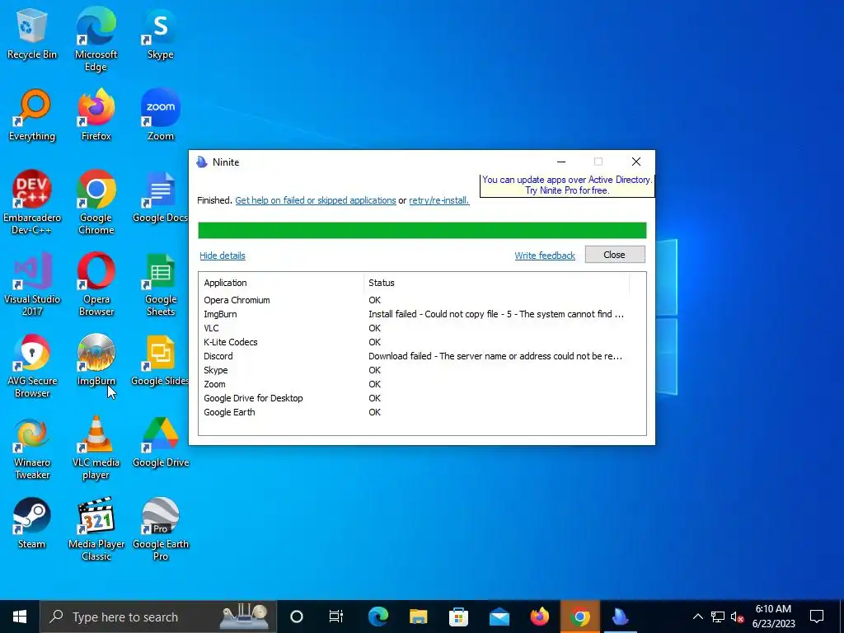Click the 'Install failed - Could not copy file' status
The width and height of the screenshot is (844, 633).
tap(495, 314)
